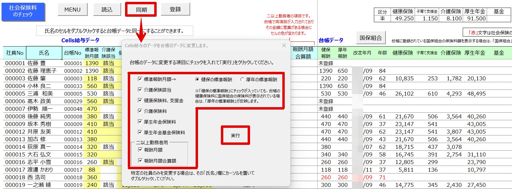Select employee name 井原 友美
Screen dimensions: 512x189
point(39,132)
